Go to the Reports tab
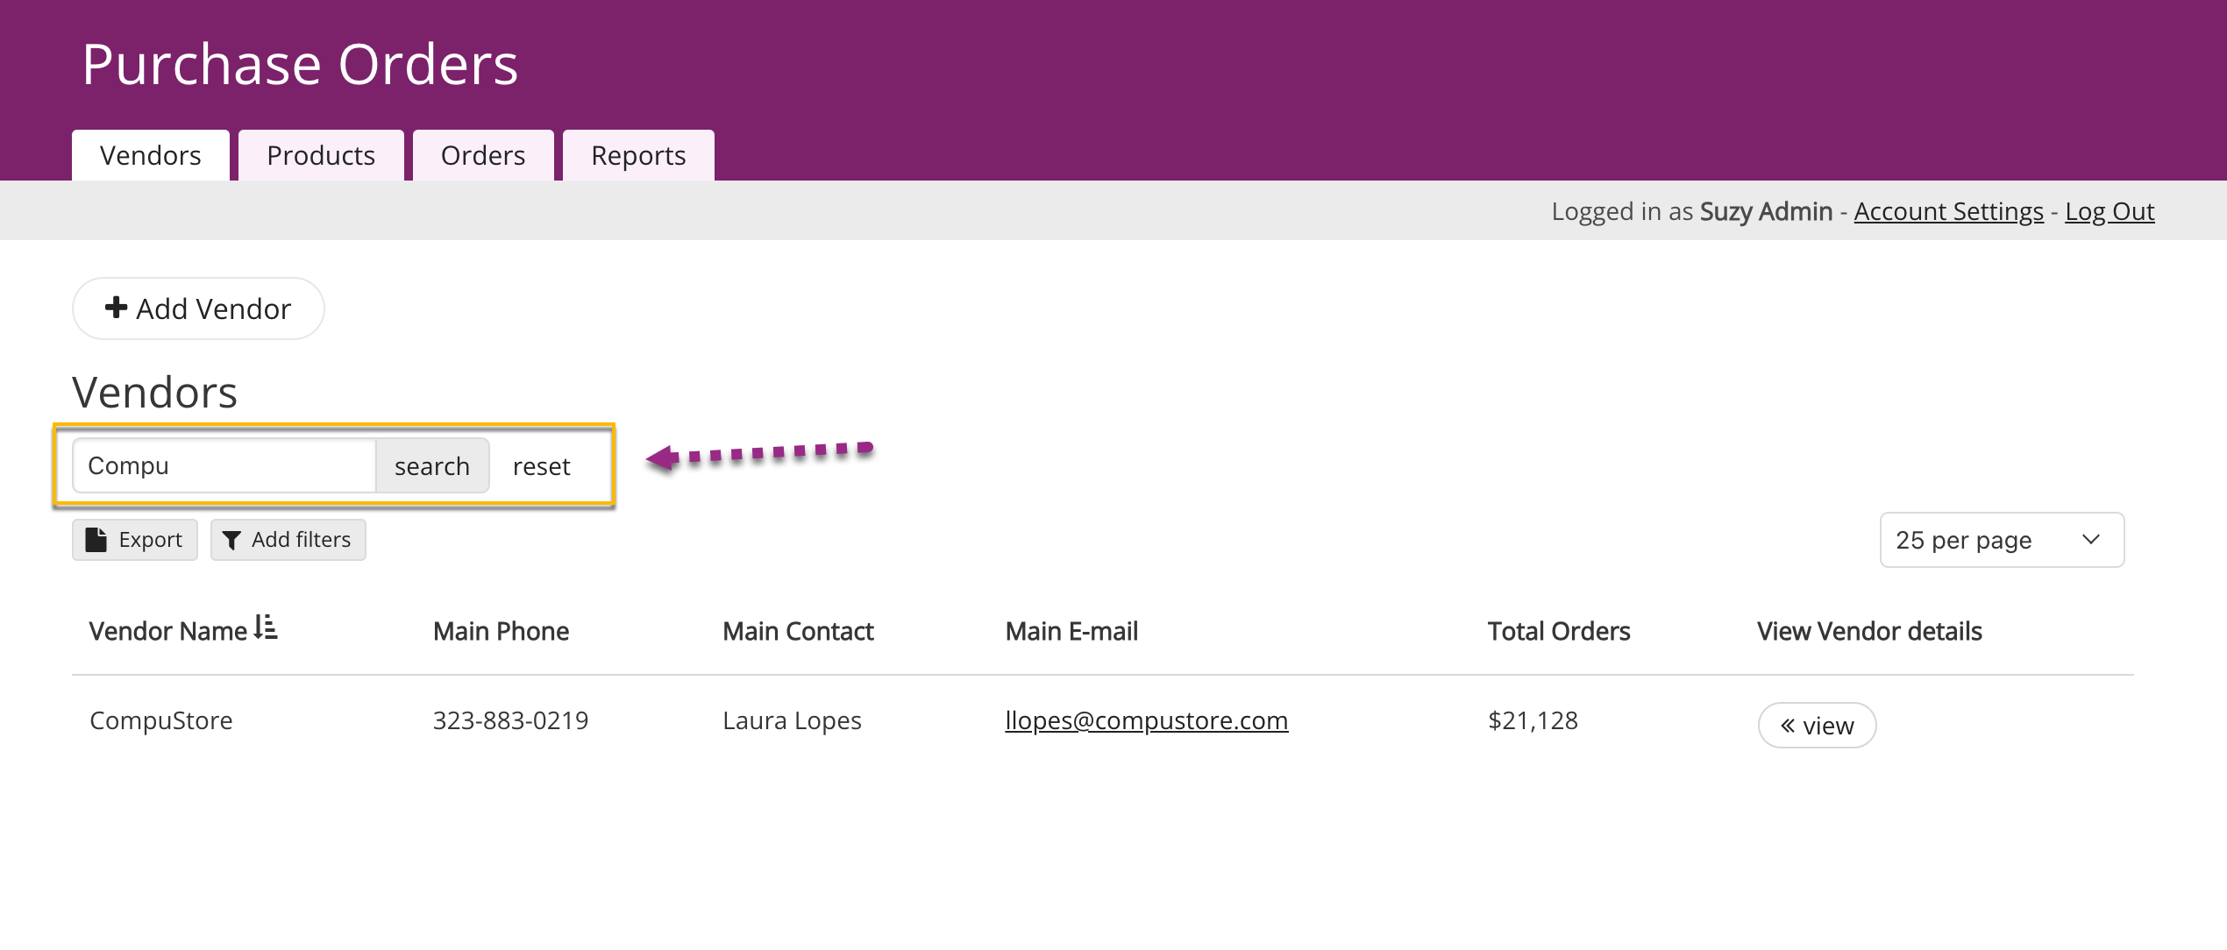The height and width of the screenshot is (950, 2227). tap(638, 155)
